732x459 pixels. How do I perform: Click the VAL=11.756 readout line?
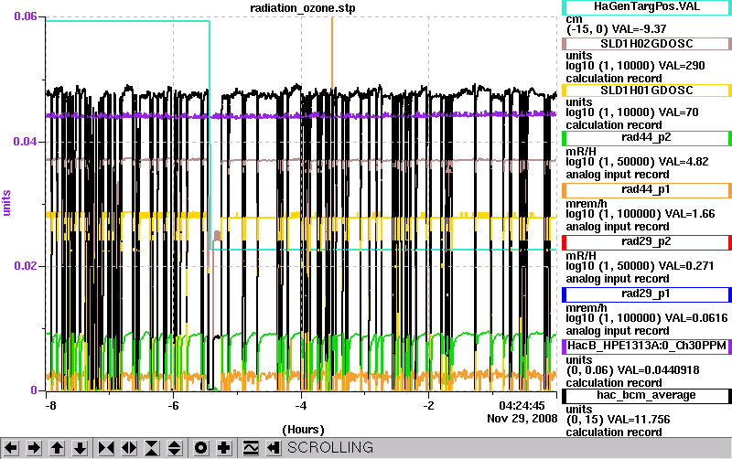coord(619,420)
